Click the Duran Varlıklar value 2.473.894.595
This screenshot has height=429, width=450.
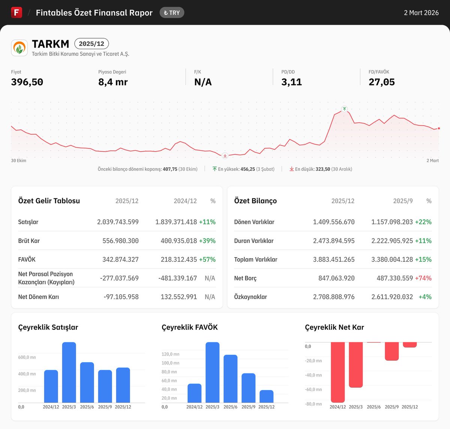click(334, 241)
